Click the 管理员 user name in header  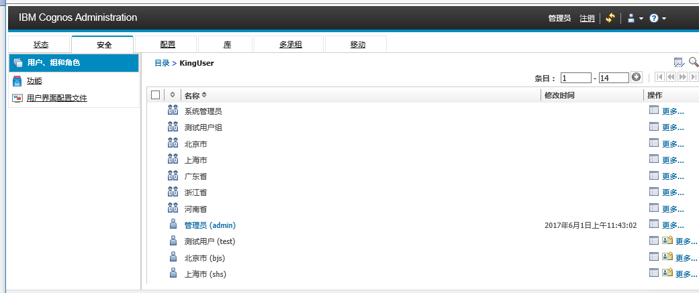click(559, 18)
